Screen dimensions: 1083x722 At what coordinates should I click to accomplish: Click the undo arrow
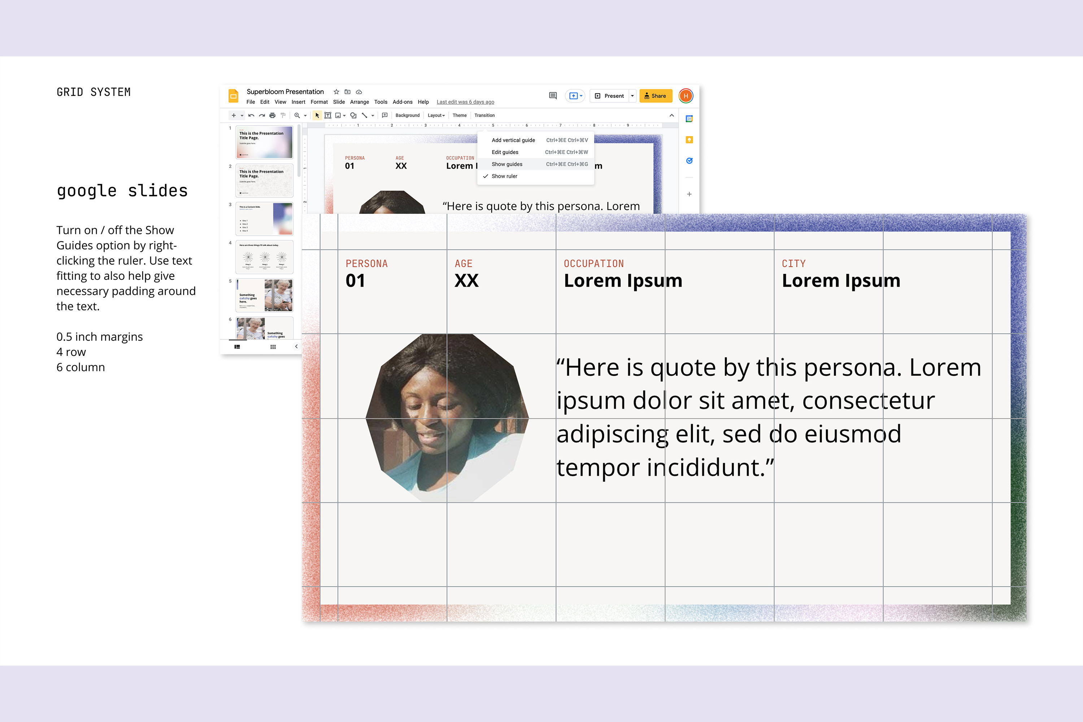pyautogui.click(x=251, y=116)
